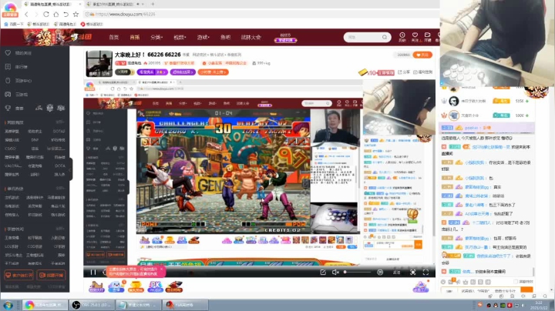
Task: Bookmark this page with the star icon
Action: coord(76,15)
